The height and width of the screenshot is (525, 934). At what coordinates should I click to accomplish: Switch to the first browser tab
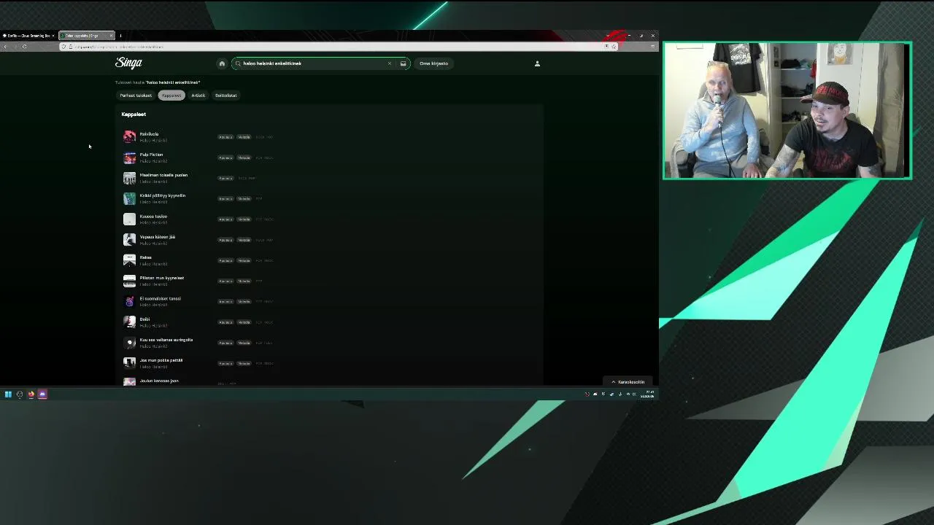[x=28, y=36]
